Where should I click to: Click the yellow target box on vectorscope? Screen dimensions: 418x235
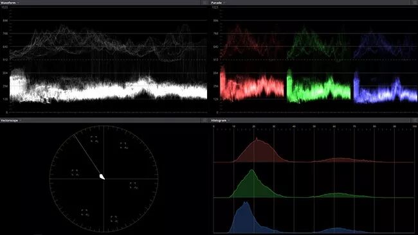coord(75,173)
